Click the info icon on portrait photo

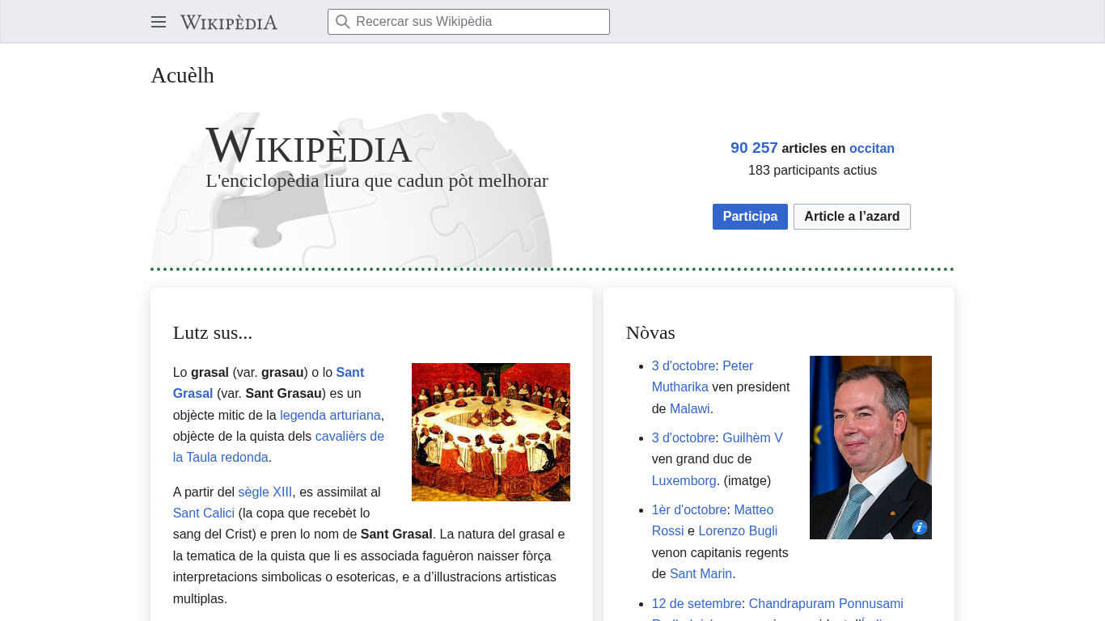click(x=919, y=527)
